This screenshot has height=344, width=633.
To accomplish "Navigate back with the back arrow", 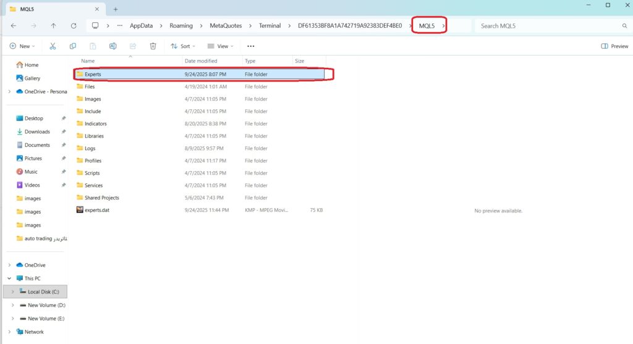I will pyautogui.click(x=14, y=26).
